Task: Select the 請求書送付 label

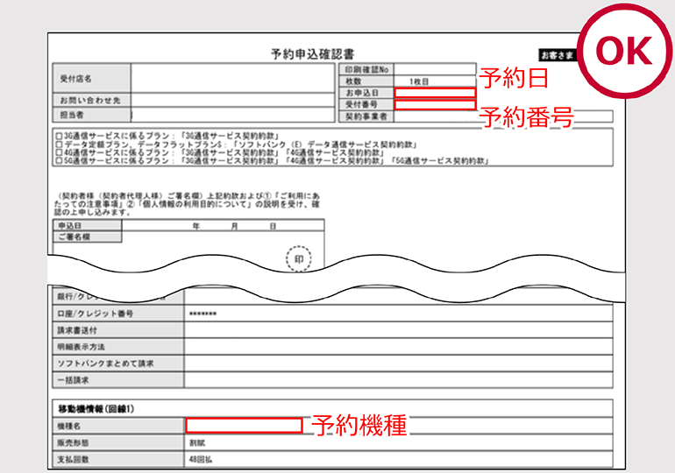Action: click(118, 330)
